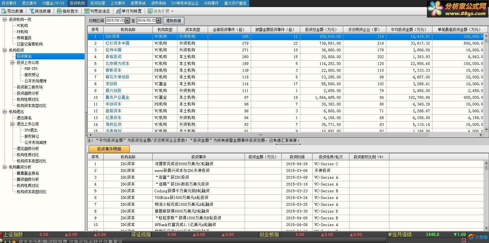This screenshot has width=489, height=243.
Task: Open the 腾讯产业基金 institution link
Action: point(117,97)
